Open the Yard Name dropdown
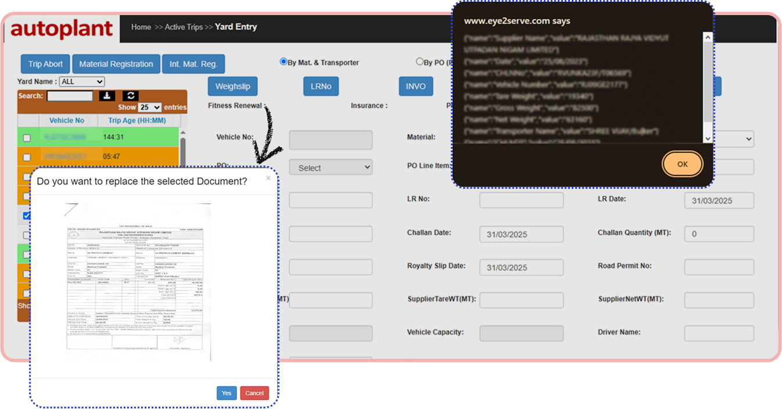 pyautogui.click(x=82, y=82)
